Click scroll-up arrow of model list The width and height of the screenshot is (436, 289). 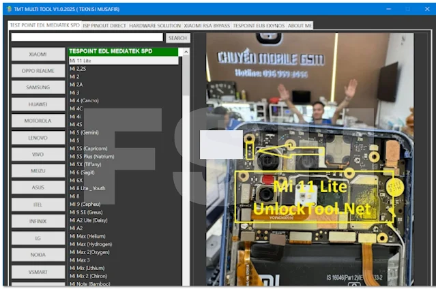click(186, 52)
